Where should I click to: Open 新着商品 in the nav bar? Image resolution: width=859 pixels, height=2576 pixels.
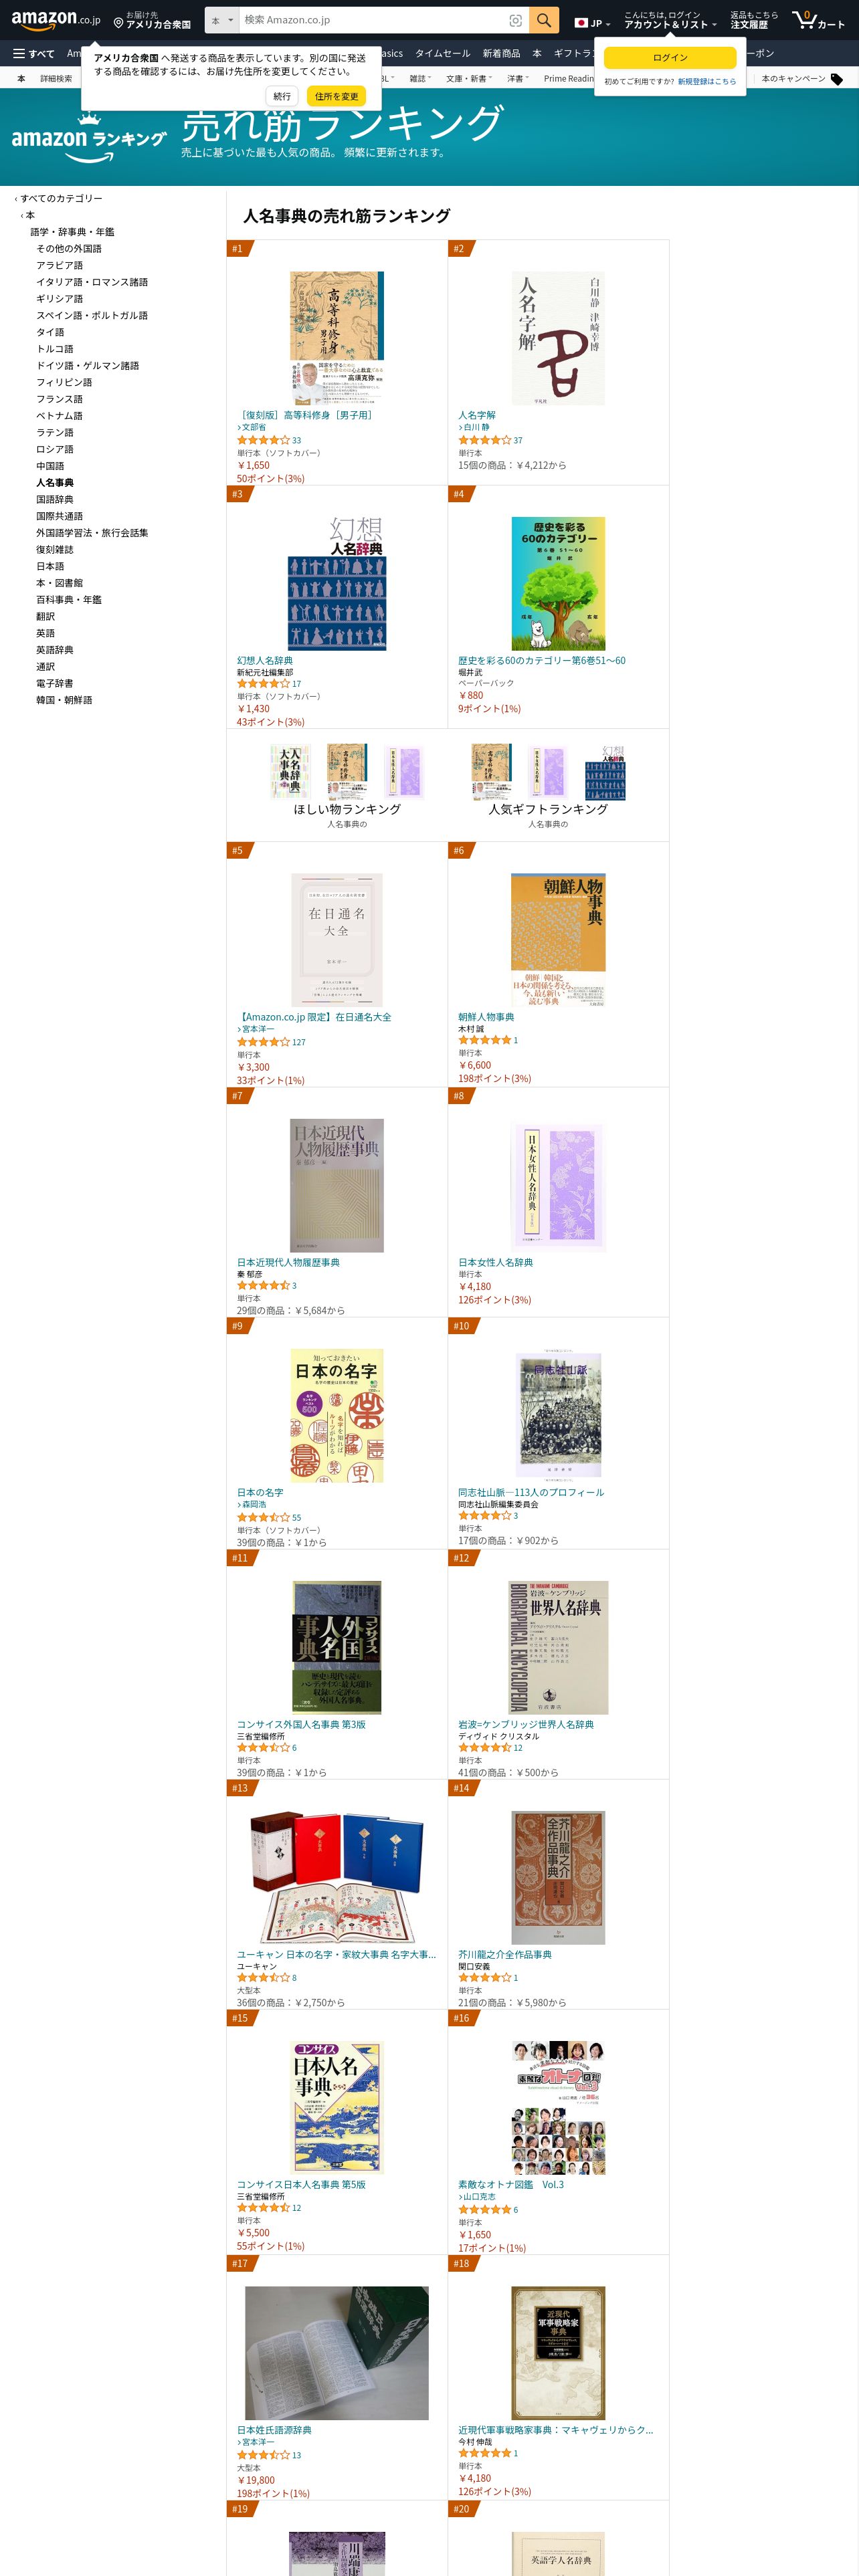tap(501, 54)
